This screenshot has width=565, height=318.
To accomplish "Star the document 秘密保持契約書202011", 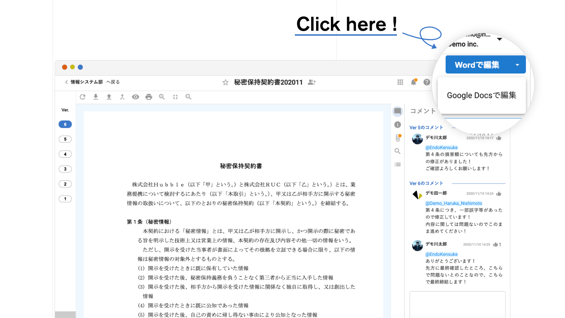I will pyautogui.click(x=225, y=82).
